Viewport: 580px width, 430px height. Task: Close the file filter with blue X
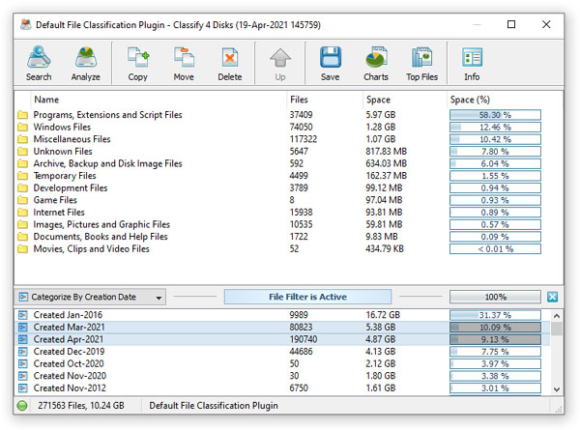pyautogui.click(x=552, y=297)
